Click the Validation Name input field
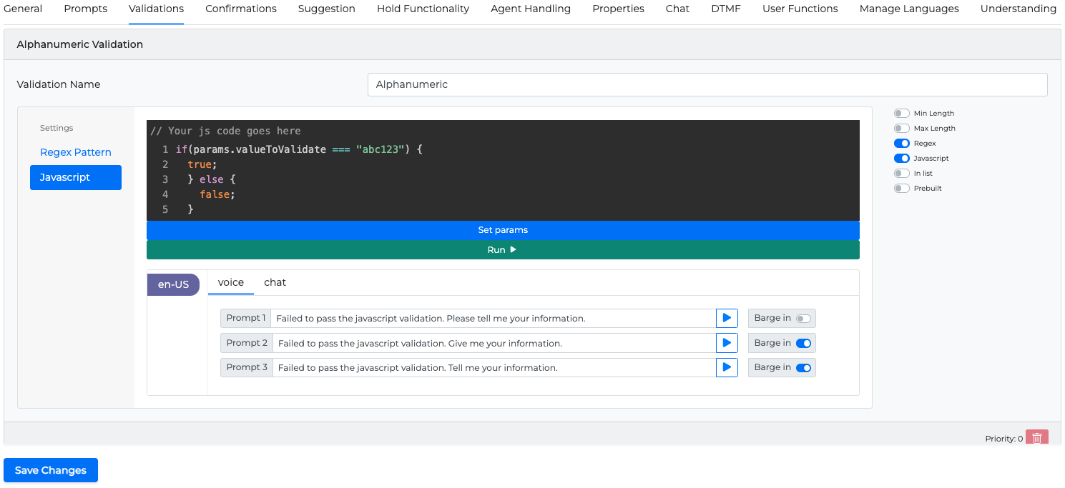The height and width of the screenshot is (488, 1065). [x=707, y=84]
